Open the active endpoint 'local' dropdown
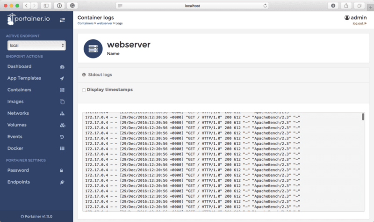 click(x=36, y=45)
